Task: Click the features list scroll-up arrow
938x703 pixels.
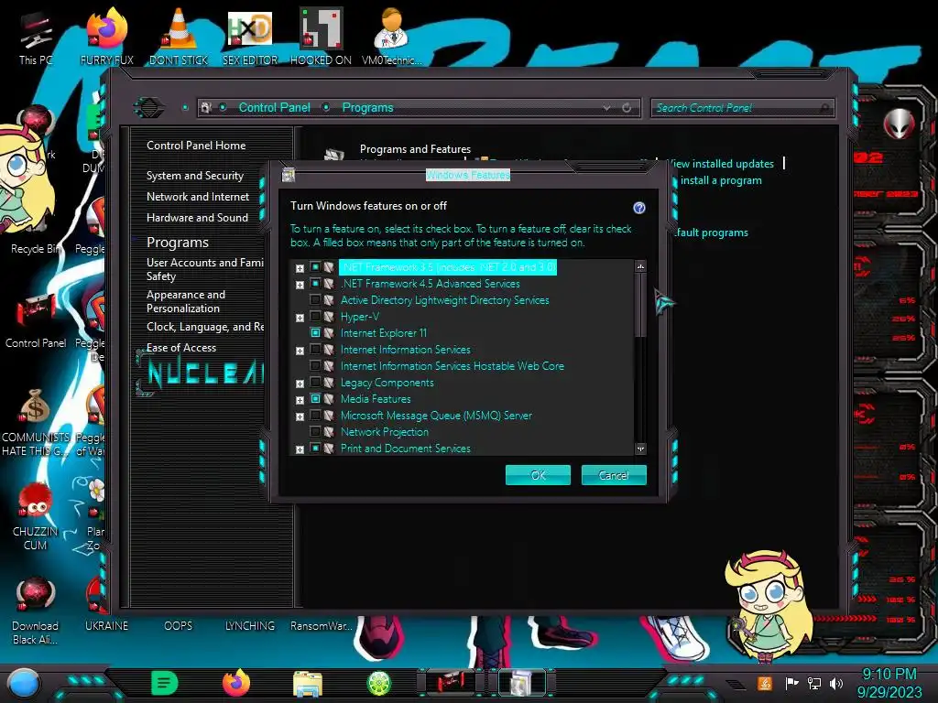Action: click(640, 266)
